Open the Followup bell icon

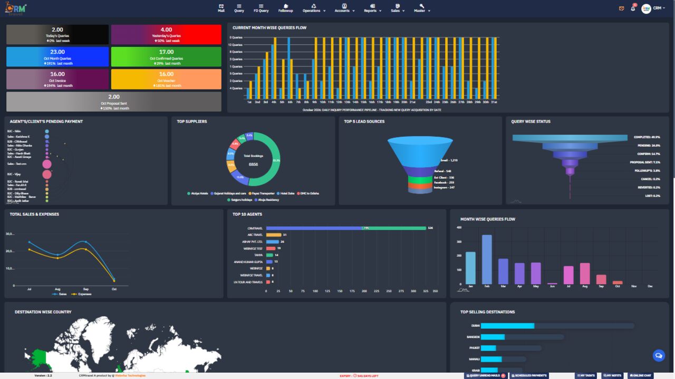click(285, 8)
